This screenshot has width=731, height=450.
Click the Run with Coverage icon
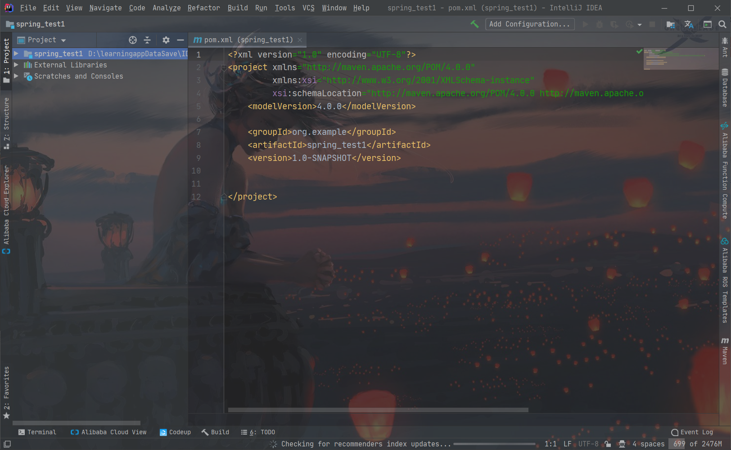pos(614,24)
